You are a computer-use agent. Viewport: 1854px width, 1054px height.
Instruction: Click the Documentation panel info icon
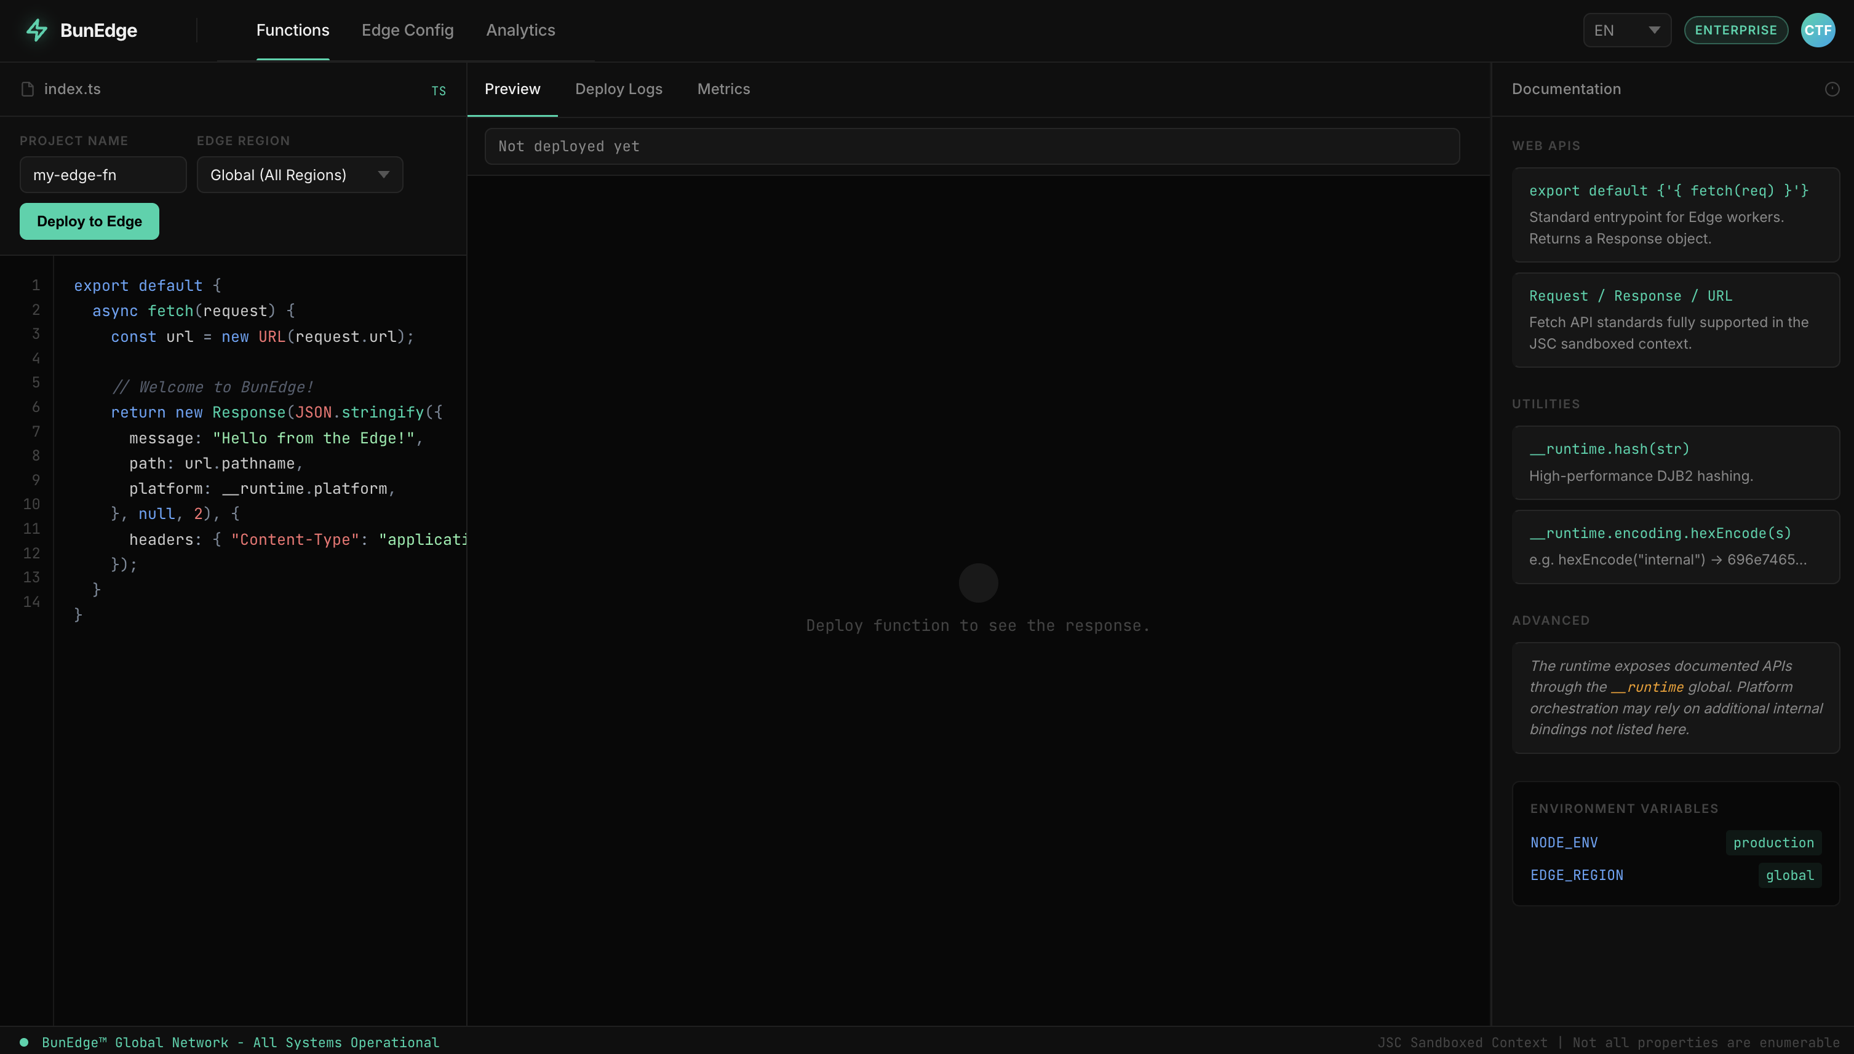[x=1832, y=89]
